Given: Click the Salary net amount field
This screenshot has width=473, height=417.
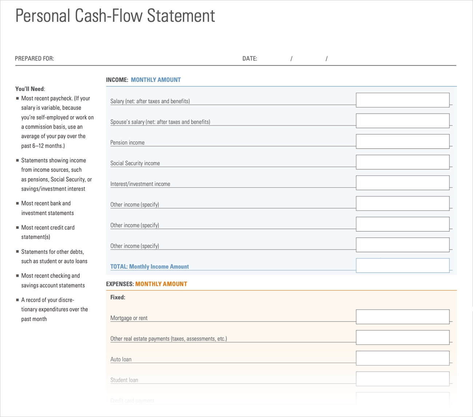Looking at the screenshot, I should pos(402,100).
